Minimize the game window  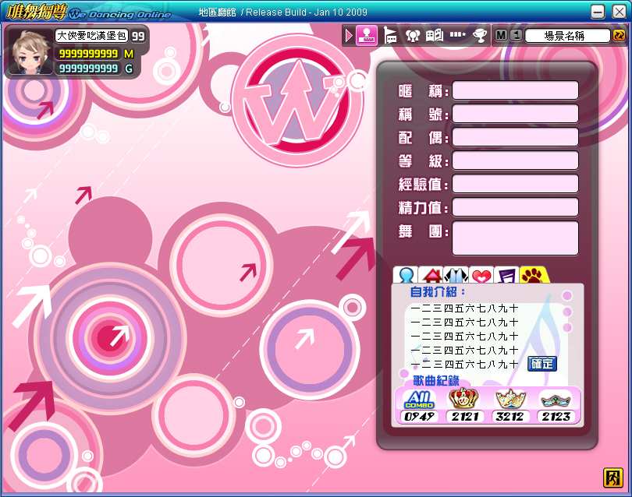point(598,12)
